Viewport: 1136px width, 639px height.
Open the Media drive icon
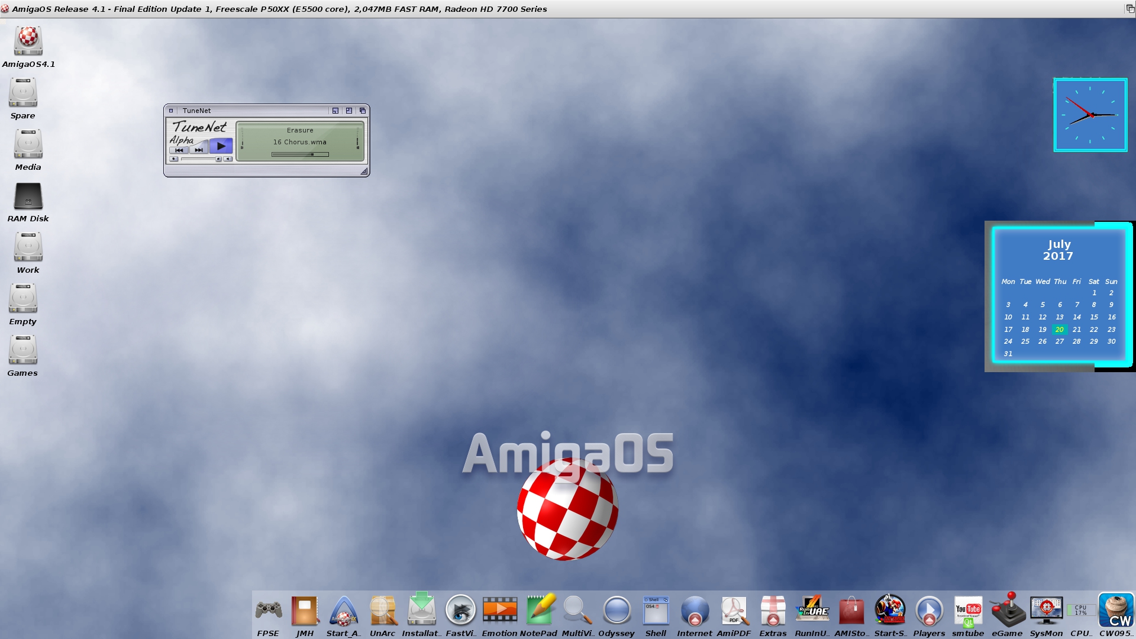(x=28, y=144)
